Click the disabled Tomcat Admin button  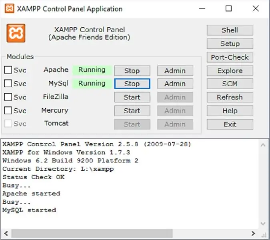tap(175, 124)
